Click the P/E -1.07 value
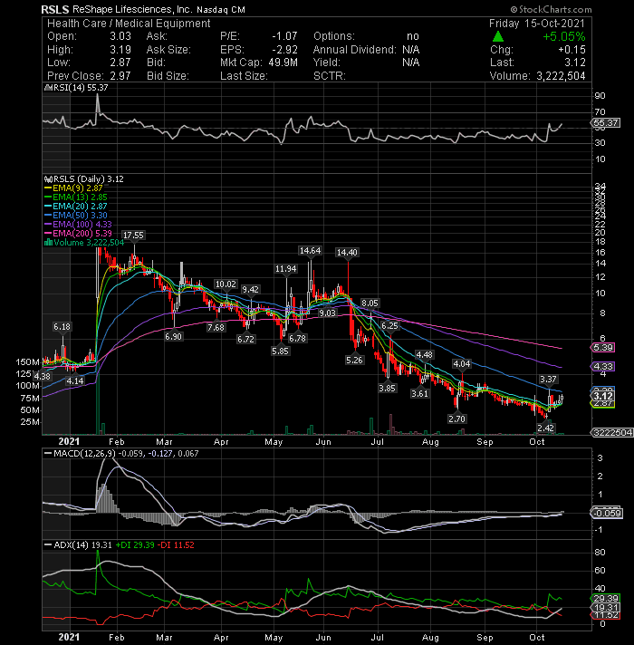The width and height of the screenshot is (634, 645). [284, 36]
